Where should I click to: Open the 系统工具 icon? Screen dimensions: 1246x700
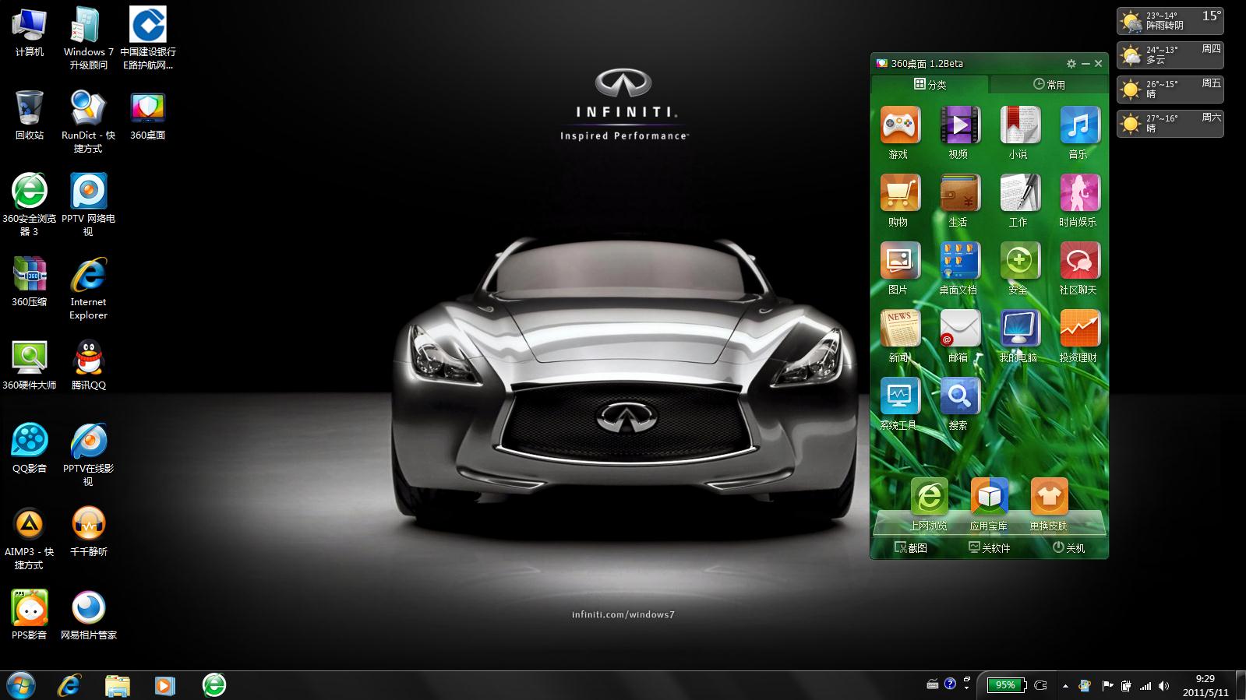[x=899, y=396]
